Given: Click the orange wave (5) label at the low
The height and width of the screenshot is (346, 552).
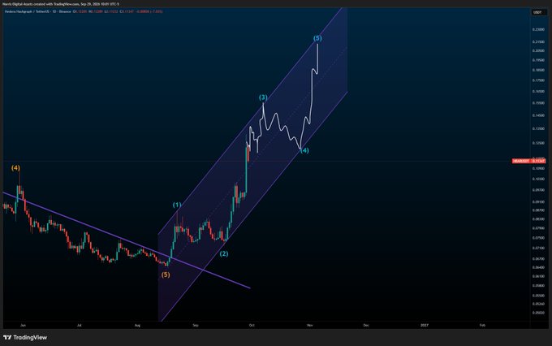Looking at the screenshot, I should 166,275.
